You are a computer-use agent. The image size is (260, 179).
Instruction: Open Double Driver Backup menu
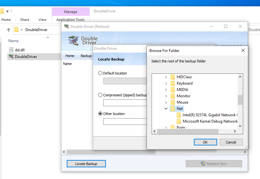(86, 56)
